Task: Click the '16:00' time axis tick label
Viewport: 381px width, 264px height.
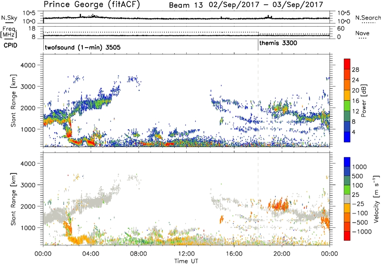Action: point(234,254)
